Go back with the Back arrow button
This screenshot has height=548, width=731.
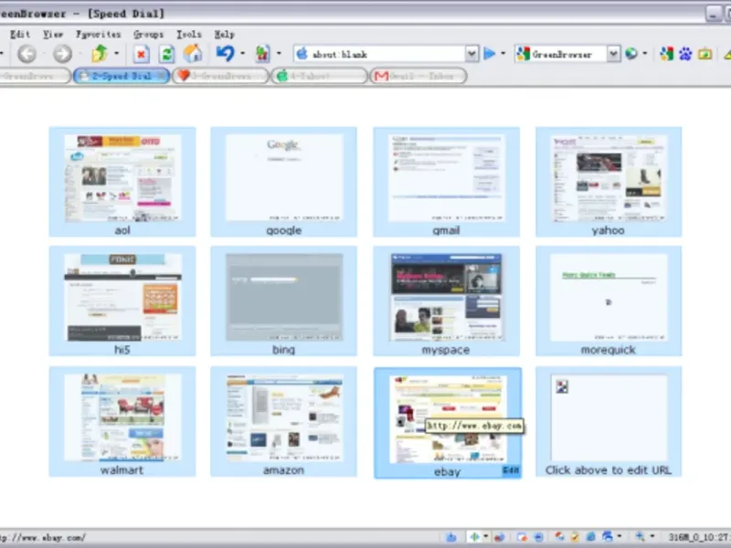coord(27,54)
